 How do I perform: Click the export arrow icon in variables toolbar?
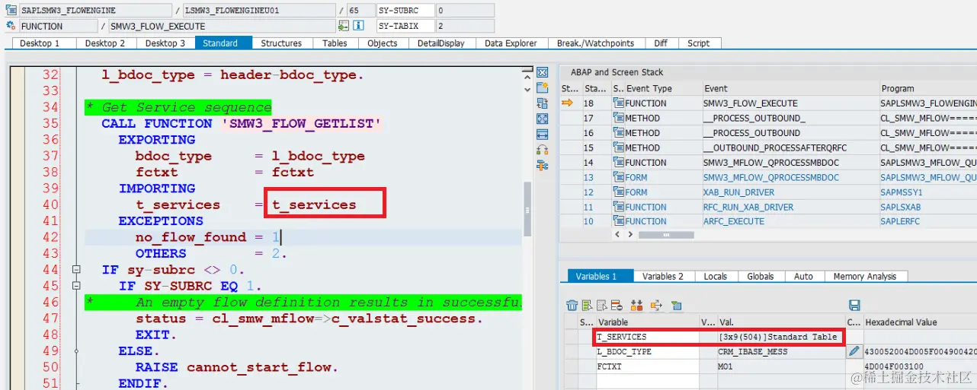click(656, 306)
